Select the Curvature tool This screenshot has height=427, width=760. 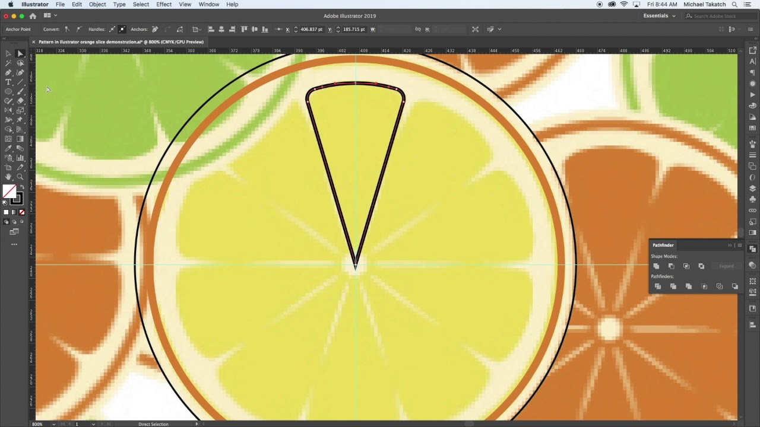coord(20,72)
